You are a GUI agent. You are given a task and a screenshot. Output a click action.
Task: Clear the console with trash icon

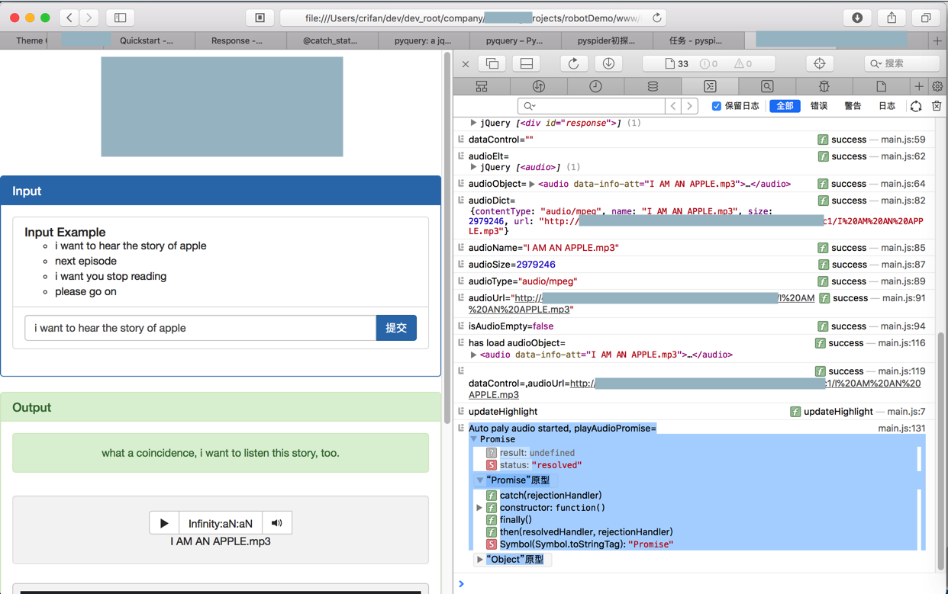click(937, 106)
